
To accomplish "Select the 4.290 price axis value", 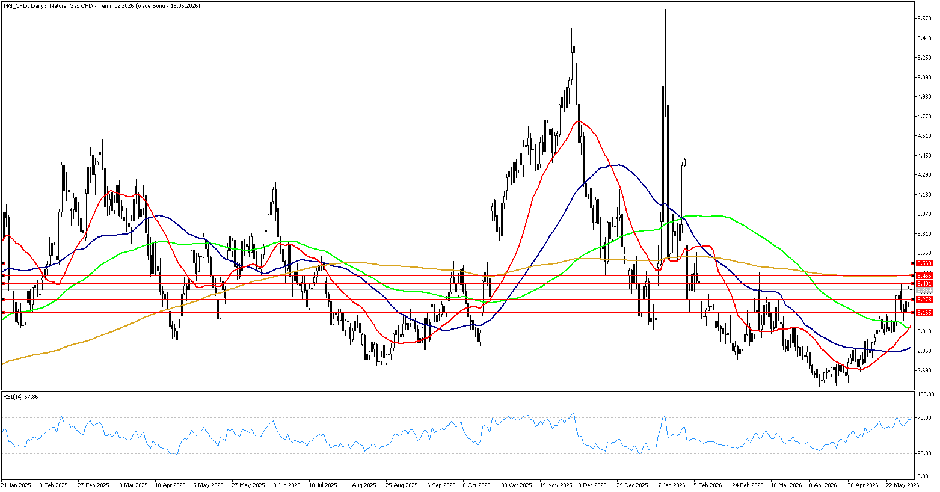I will tap(925, 175).
